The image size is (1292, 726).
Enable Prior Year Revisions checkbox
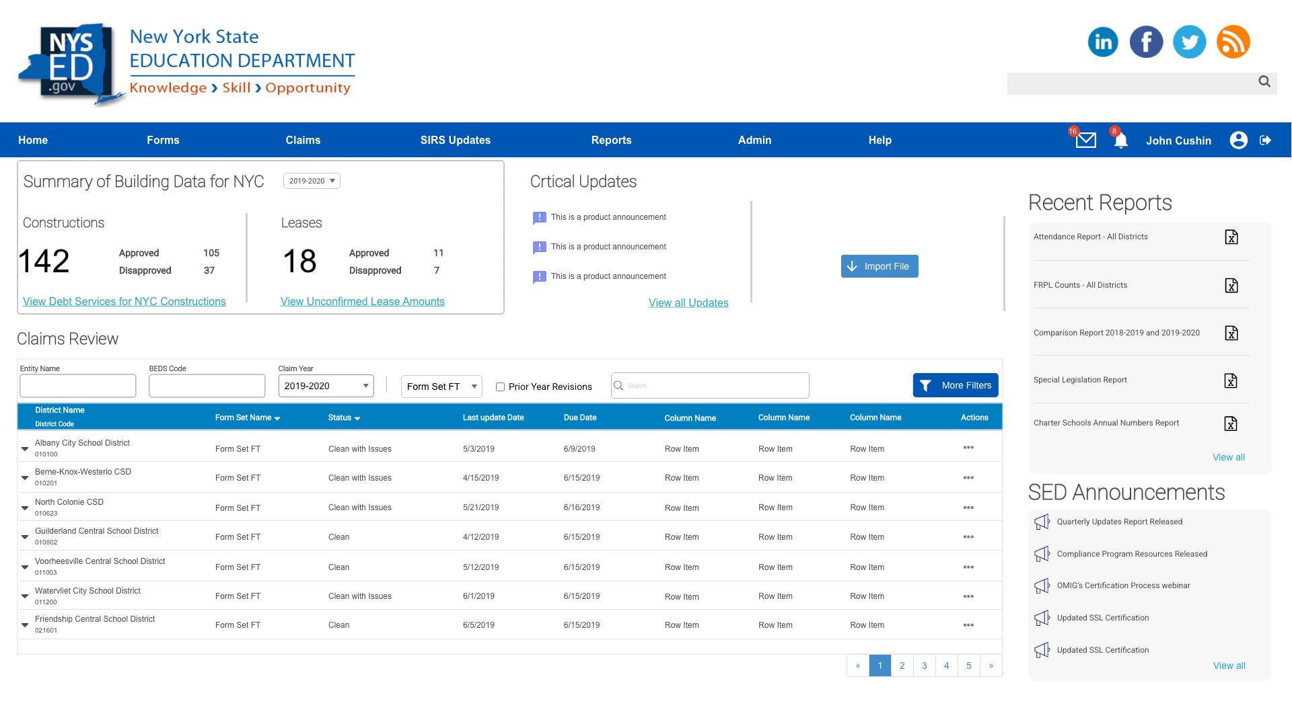click(500, 387)
